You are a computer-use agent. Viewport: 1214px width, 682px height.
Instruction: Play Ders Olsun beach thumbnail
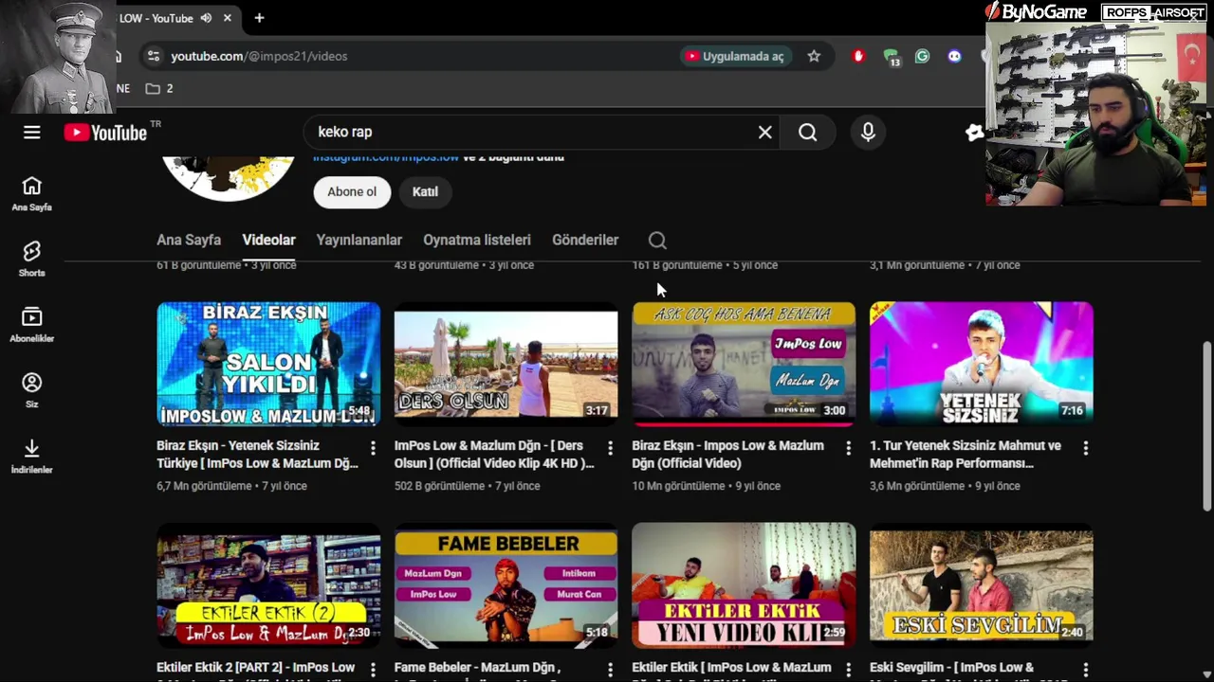pyautogui.click(x=506, y=364)
